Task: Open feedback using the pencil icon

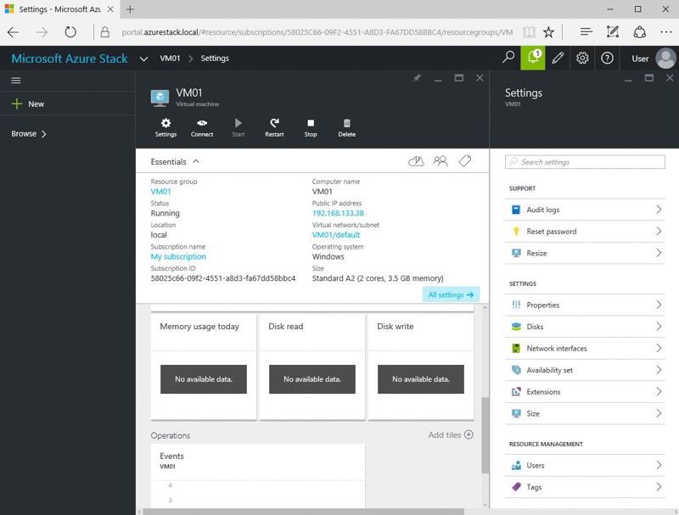Action: (556, 58)
